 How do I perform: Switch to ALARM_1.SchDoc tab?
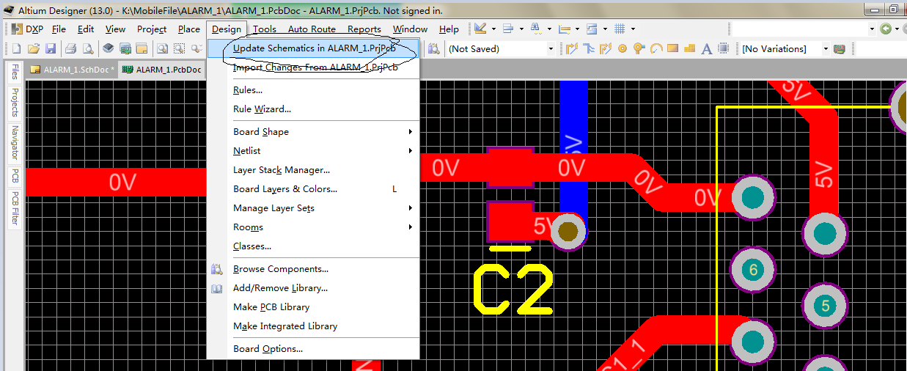pos(72,70)
